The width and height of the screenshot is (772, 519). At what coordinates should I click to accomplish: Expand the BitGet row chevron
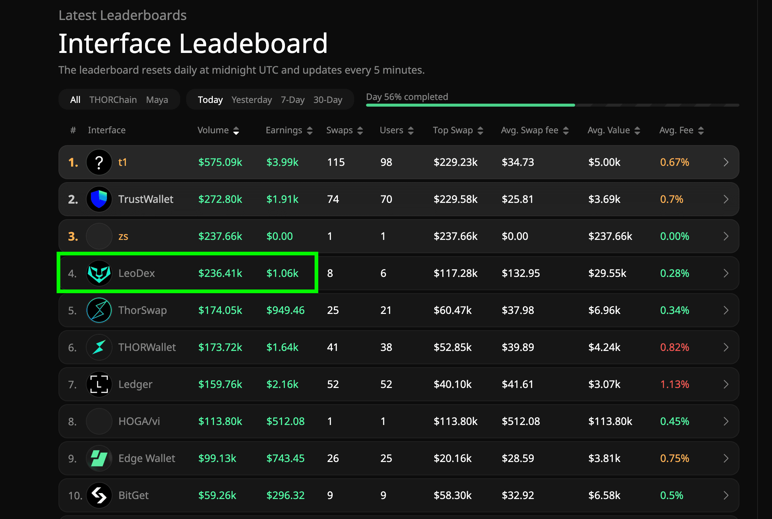(726, 495)
